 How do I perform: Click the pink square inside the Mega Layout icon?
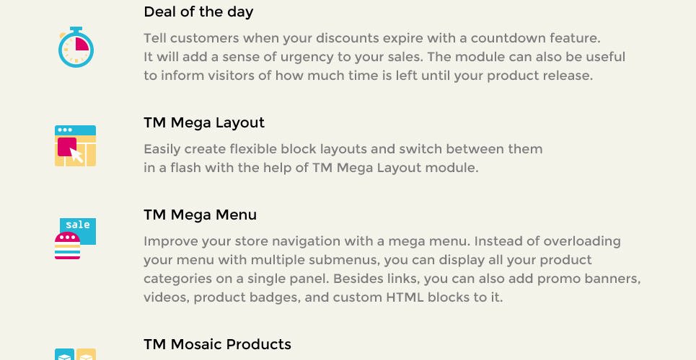[x=67, y=147]
